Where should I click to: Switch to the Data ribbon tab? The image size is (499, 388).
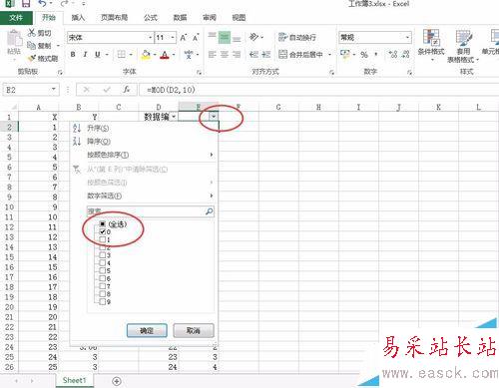pos(180,17)
